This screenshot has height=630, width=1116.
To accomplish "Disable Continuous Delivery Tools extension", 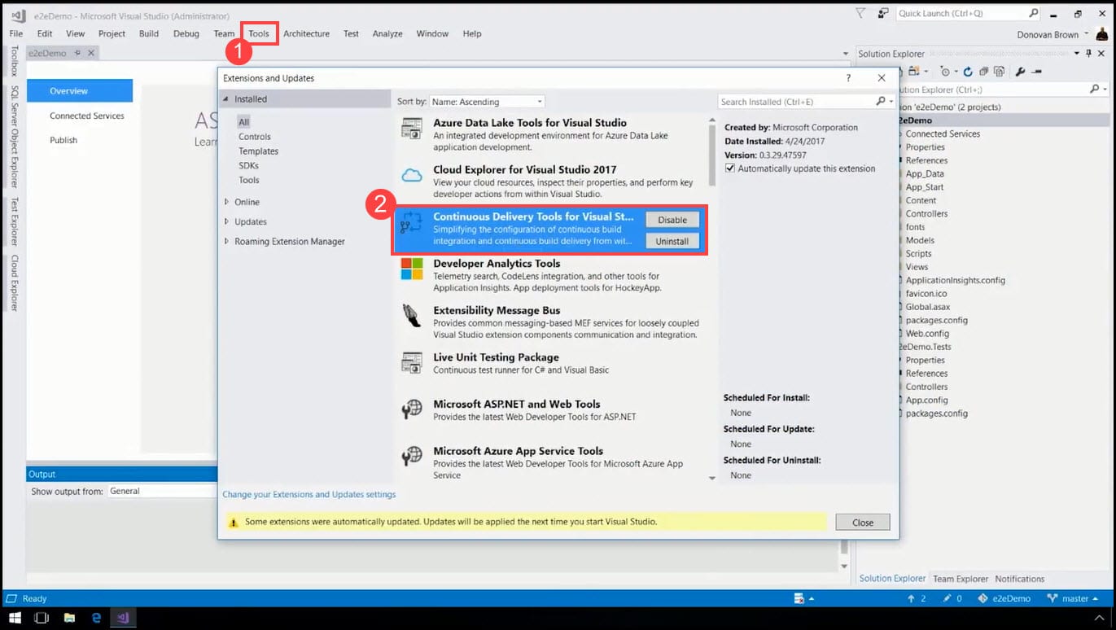I will (x=672, y=220).
